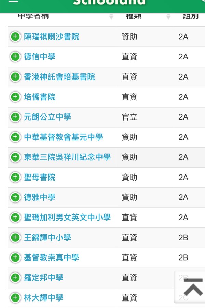Tap green plus icon next to 德雅中學
This screenshot has width=205, height=308.
[15, 197]
